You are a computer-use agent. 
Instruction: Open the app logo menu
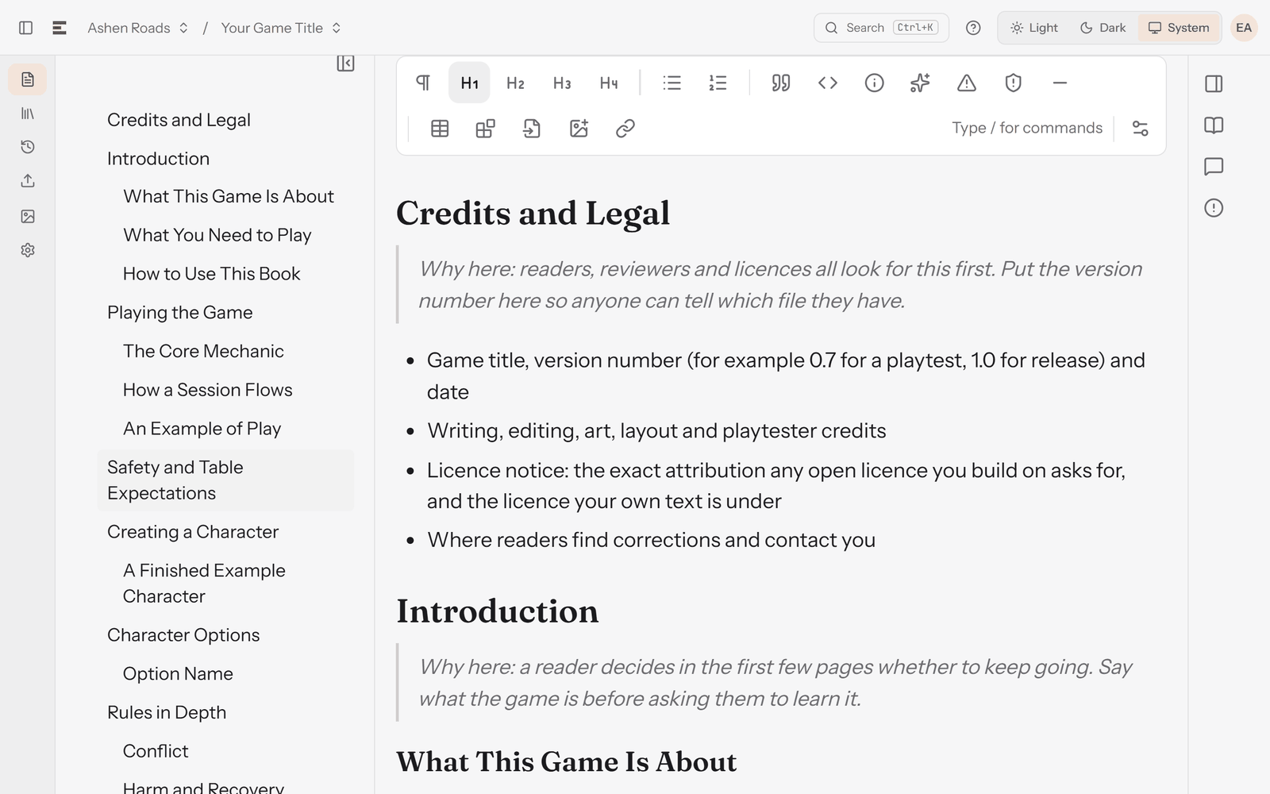pyautogui.click(x=60, y=28)
